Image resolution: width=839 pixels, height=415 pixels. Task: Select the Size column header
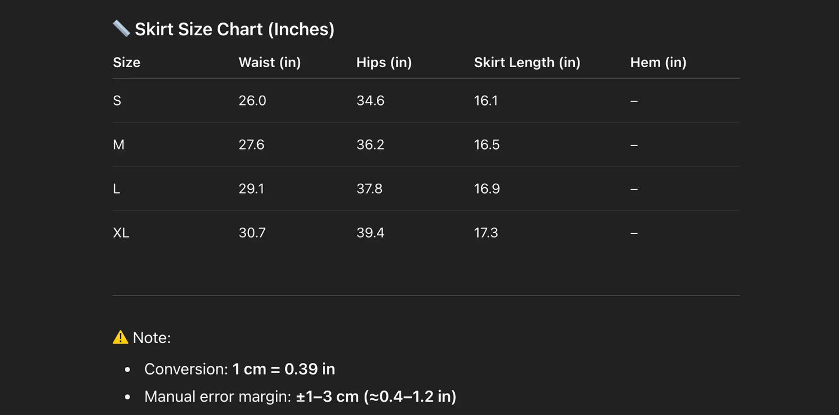(x=127, y=63)
